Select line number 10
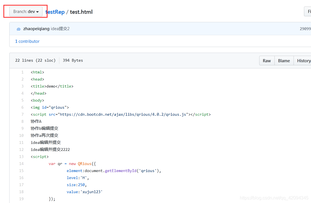 [21, 135]
